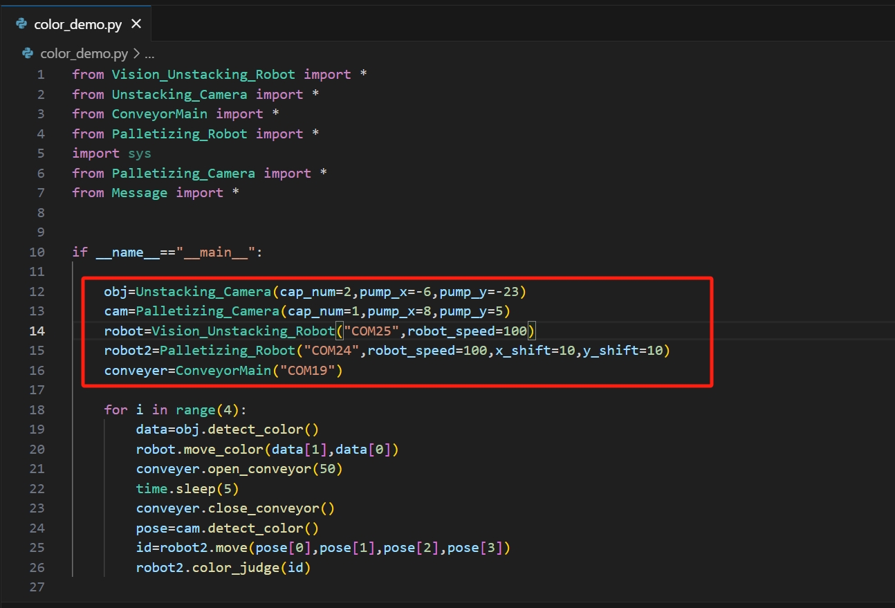This screenshot has height=608, width=895.
Task: Click line number 27 in the gutter
Action: click(x=37, y=587)
